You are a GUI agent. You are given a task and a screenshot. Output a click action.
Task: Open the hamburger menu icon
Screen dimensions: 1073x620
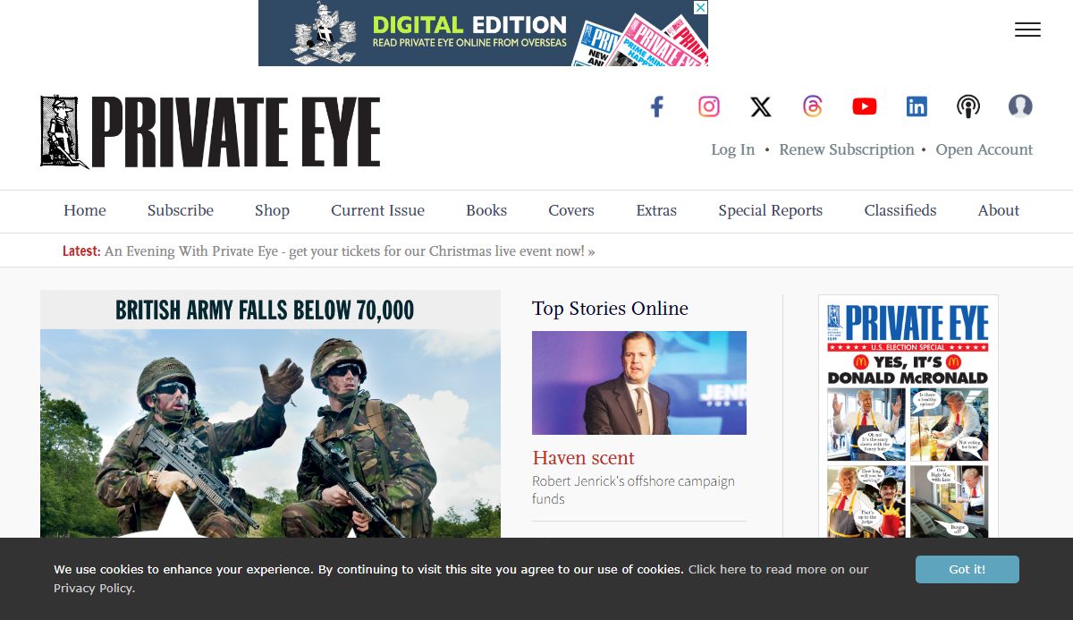(1027, 30)
